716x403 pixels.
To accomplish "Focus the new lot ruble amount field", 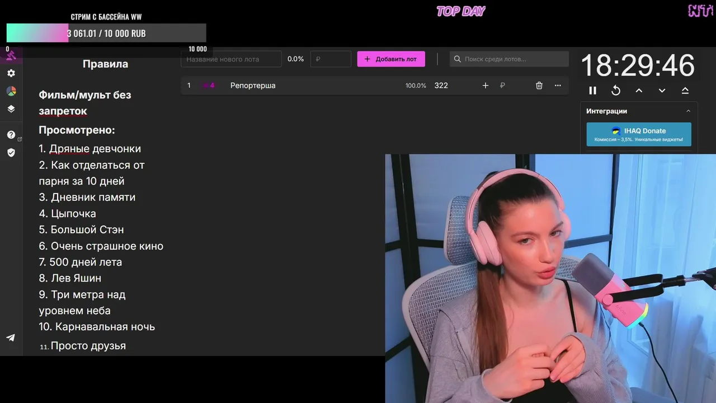I will [331, 59].
